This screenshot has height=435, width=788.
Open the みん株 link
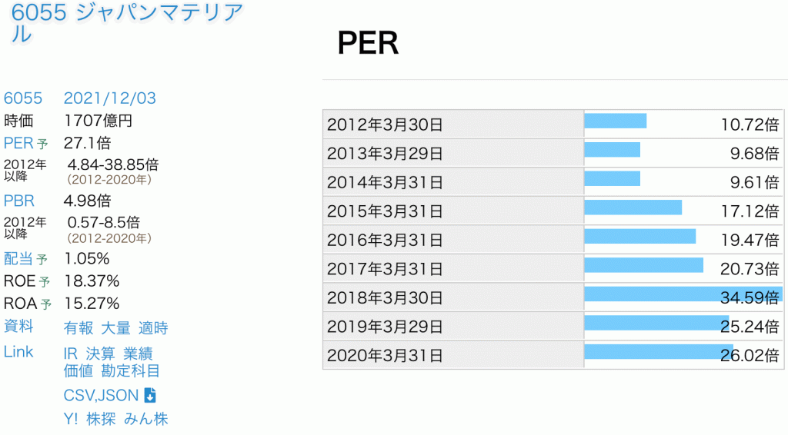[x=145, y=419]
